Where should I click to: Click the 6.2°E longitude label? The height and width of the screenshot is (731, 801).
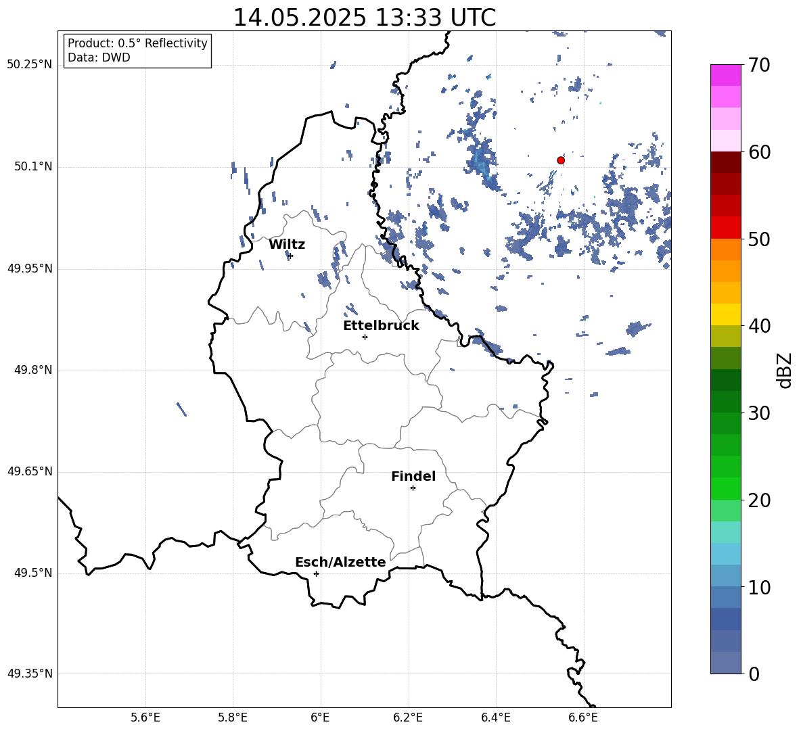click(x=408, y=717)
